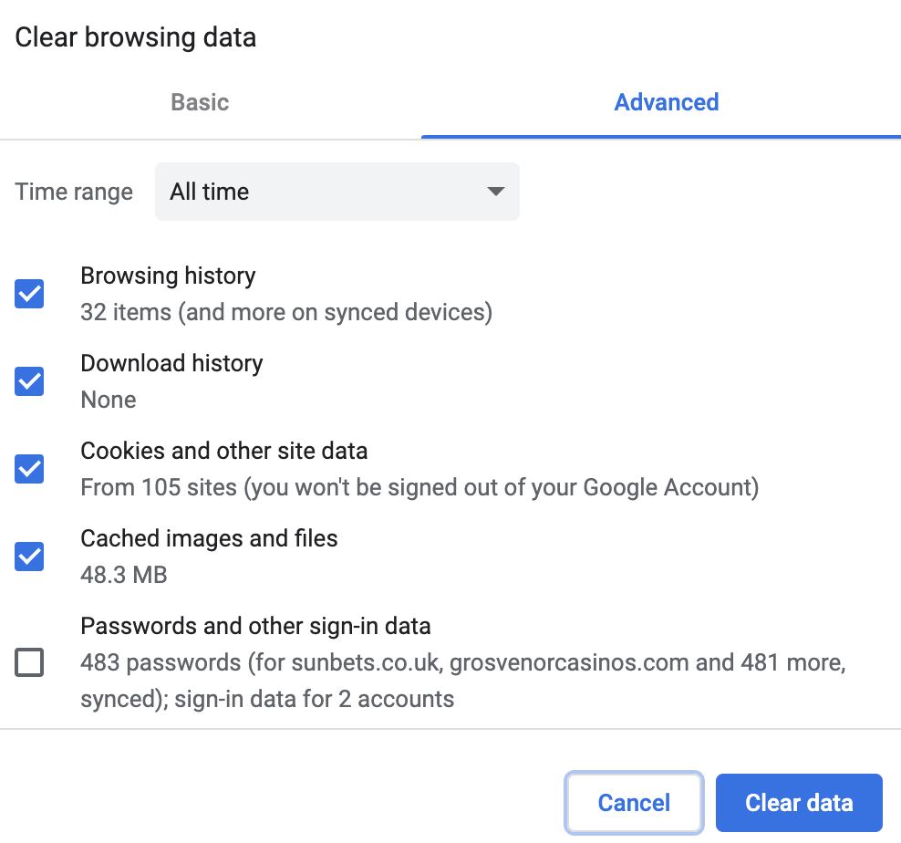Viewport: 901px width, 843px height.
Task: Open the Time range dropdown showing All time
Action: (337, 192)
